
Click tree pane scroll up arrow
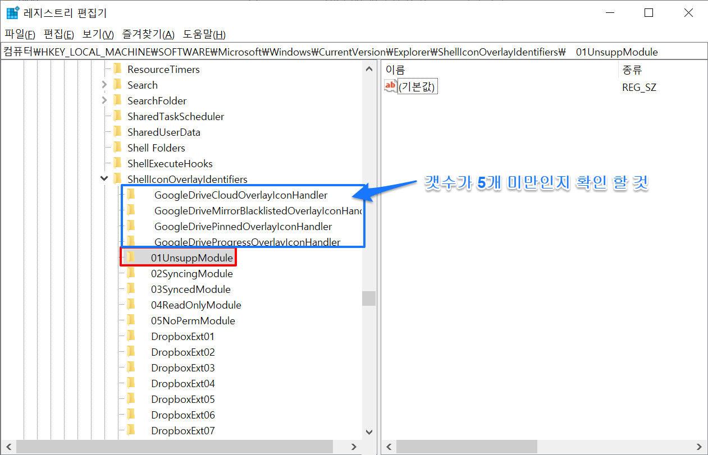click(x=369, y=69)
